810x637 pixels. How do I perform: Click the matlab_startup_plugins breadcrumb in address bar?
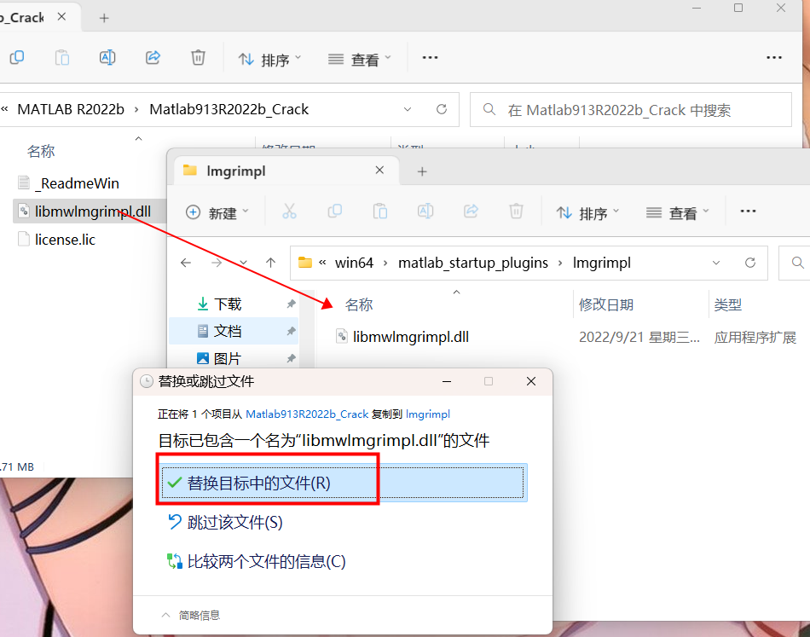pyautogui.click(x=473, y=263)
